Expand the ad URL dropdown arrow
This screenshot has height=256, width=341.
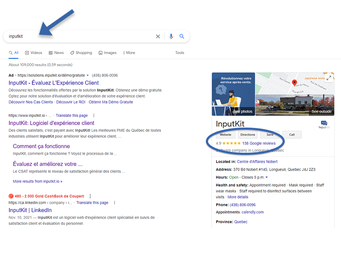click(x=87, y=76)
